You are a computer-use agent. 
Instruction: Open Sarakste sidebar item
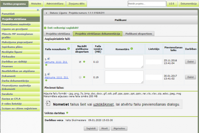click(21, 94)
